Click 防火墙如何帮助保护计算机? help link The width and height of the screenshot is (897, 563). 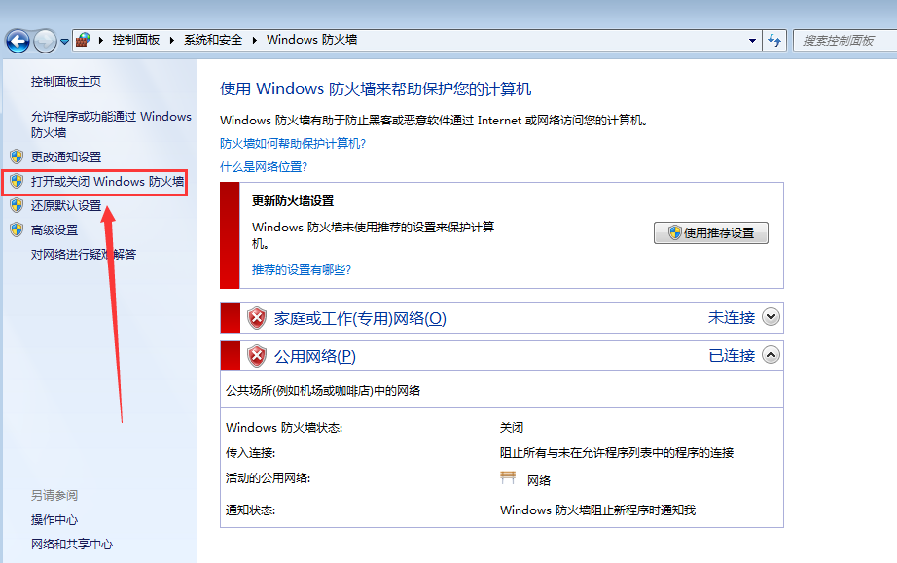tap(293, 143)
